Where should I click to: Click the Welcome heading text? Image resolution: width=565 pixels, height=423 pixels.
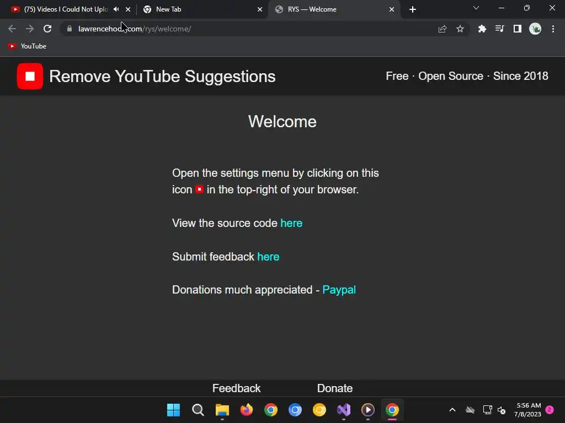[x=282, y=122]
